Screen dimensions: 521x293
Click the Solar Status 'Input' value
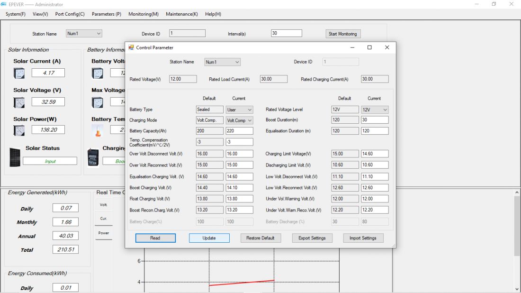tap(50, 161)
